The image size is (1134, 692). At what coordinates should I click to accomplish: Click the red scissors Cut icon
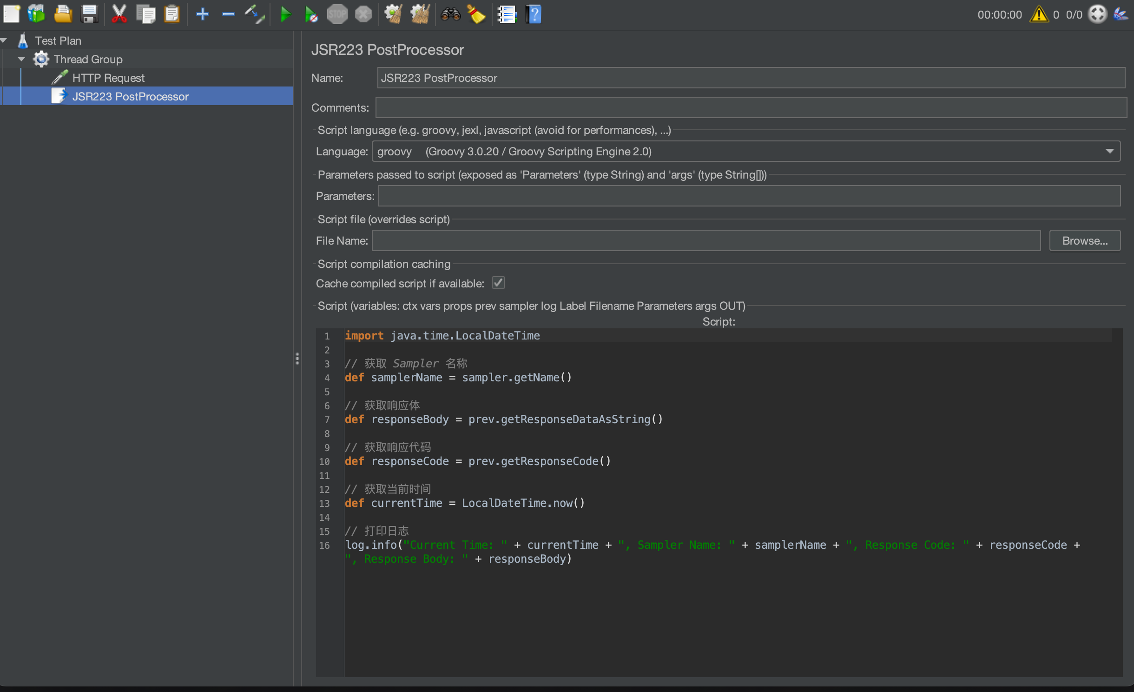pos(119,14)
